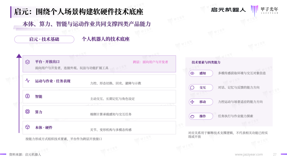Screen dimensions: 287x161
Task: Select the 启元·技术基础 pill button
Action: 44,39
